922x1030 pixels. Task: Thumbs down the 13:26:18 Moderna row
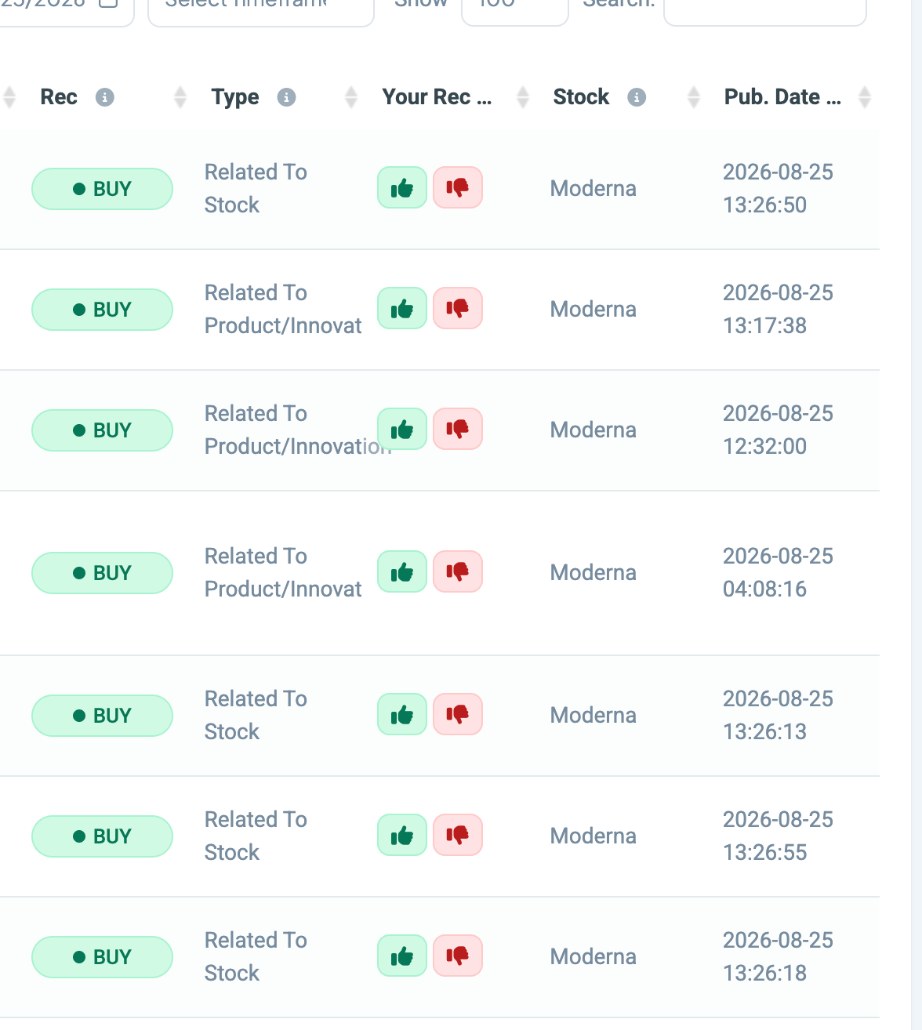pyautogui.click(x=458, y=956)
